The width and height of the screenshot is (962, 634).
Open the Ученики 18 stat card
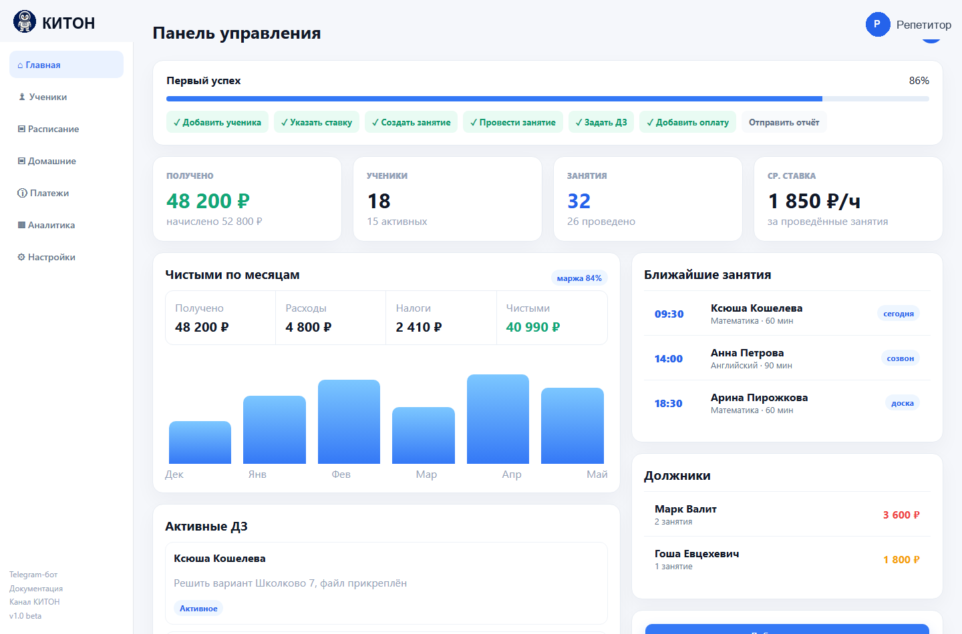[x=448, y=199]
